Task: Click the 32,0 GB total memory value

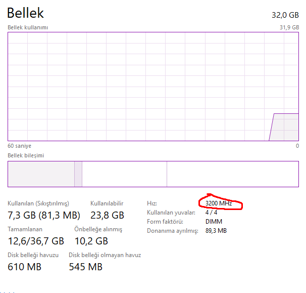Action: click(285, 15)
